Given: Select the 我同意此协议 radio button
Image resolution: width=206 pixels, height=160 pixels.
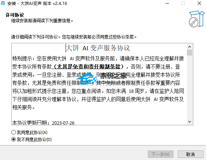Looking at the screenshot, I should (x=13, y=132).
